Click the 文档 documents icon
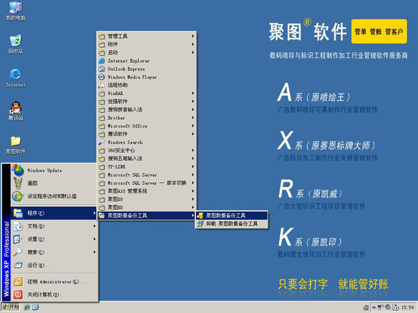Screen dimensions: 418x313 (18, 226)
